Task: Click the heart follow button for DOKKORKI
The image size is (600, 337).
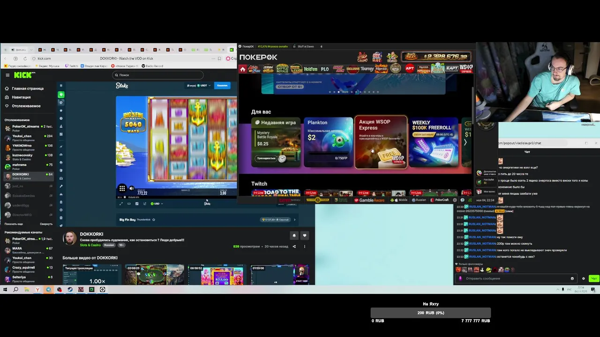Action: pos(305,235)
